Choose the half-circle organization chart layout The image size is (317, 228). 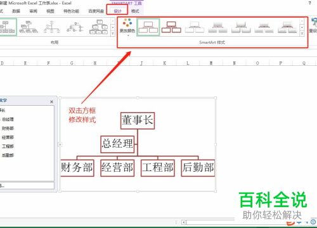point(52,27)
